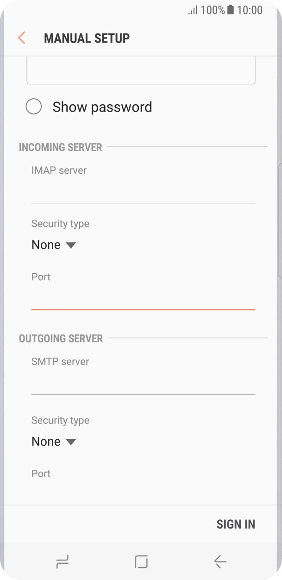Tap the MANUAL SETUP title text

[87, 38]
